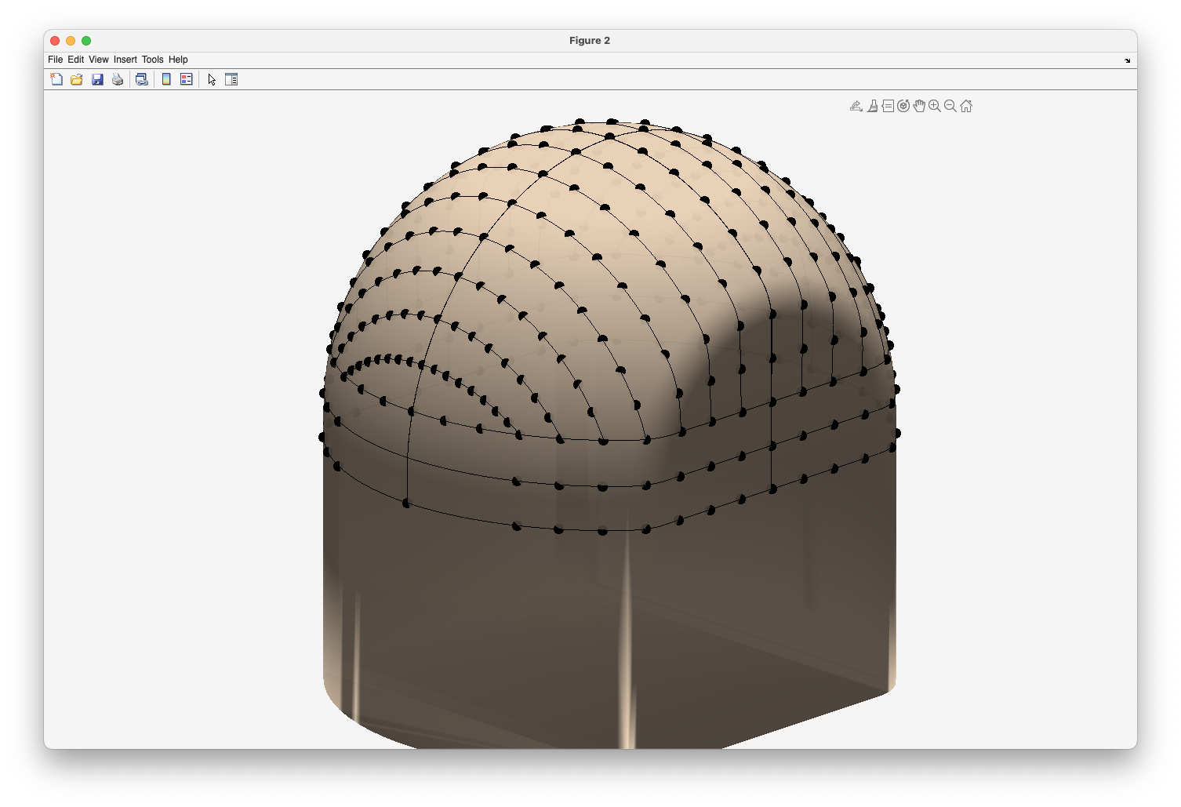Toggle the Insert Colorbar button

coord(166,79)
